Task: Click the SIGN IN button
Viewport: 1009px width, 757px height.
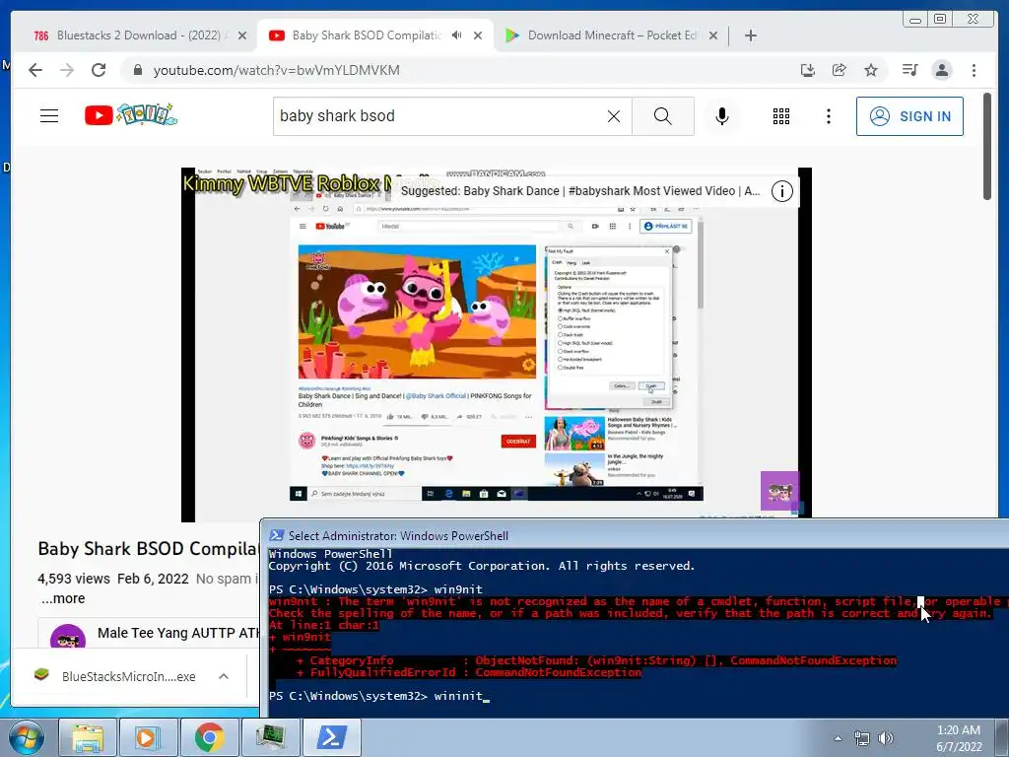Action: [x=909, y=116]
